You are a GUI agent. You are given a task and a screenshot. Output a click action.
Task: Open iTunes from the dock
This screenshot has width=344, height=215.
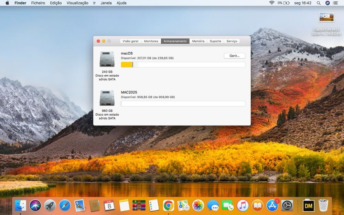pyautogui.click(x=243, y=206)
